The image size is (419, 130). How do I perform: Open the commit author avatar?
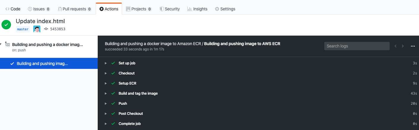point(37,29)
